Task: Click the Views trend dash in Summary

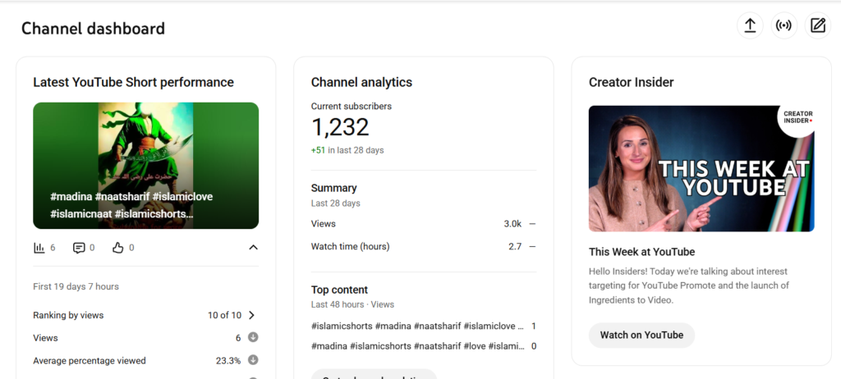Action: click(x=532, y=224)
